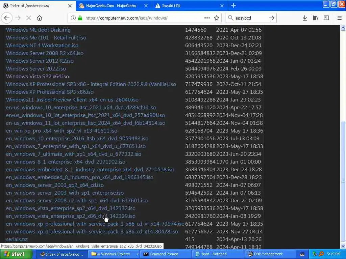Stop loading the page with the X button
The width and height of the screenshot is (346, 259).
28,18
